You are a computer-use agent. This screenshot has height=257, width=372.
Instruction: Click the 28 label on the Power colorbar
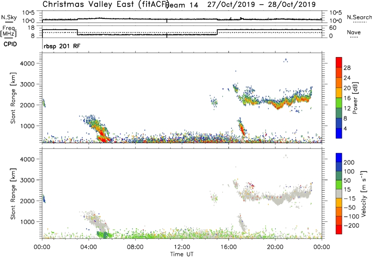[347, 68]
